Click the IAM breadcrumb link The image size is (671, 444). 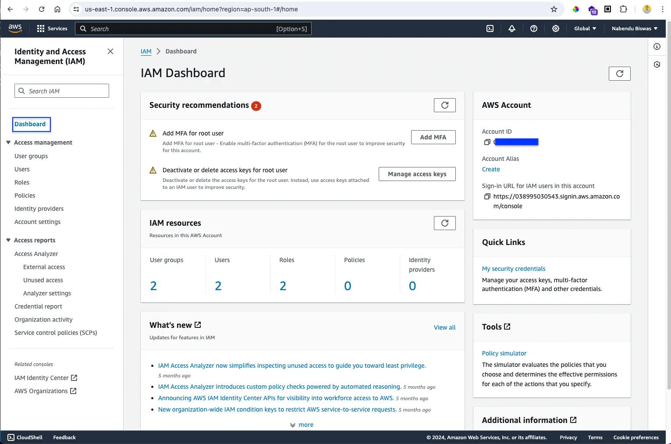coord(146,51)
